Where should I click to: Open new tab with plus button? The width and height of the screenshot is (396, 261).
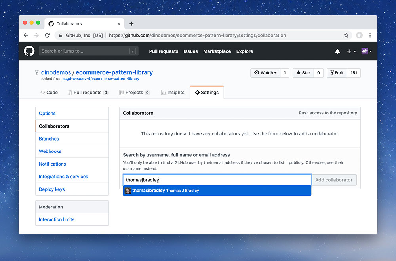[131, 24]
